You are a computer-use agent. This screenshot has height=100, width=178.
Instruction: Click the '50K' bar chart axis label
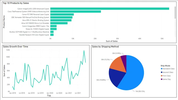coord(162,39)
